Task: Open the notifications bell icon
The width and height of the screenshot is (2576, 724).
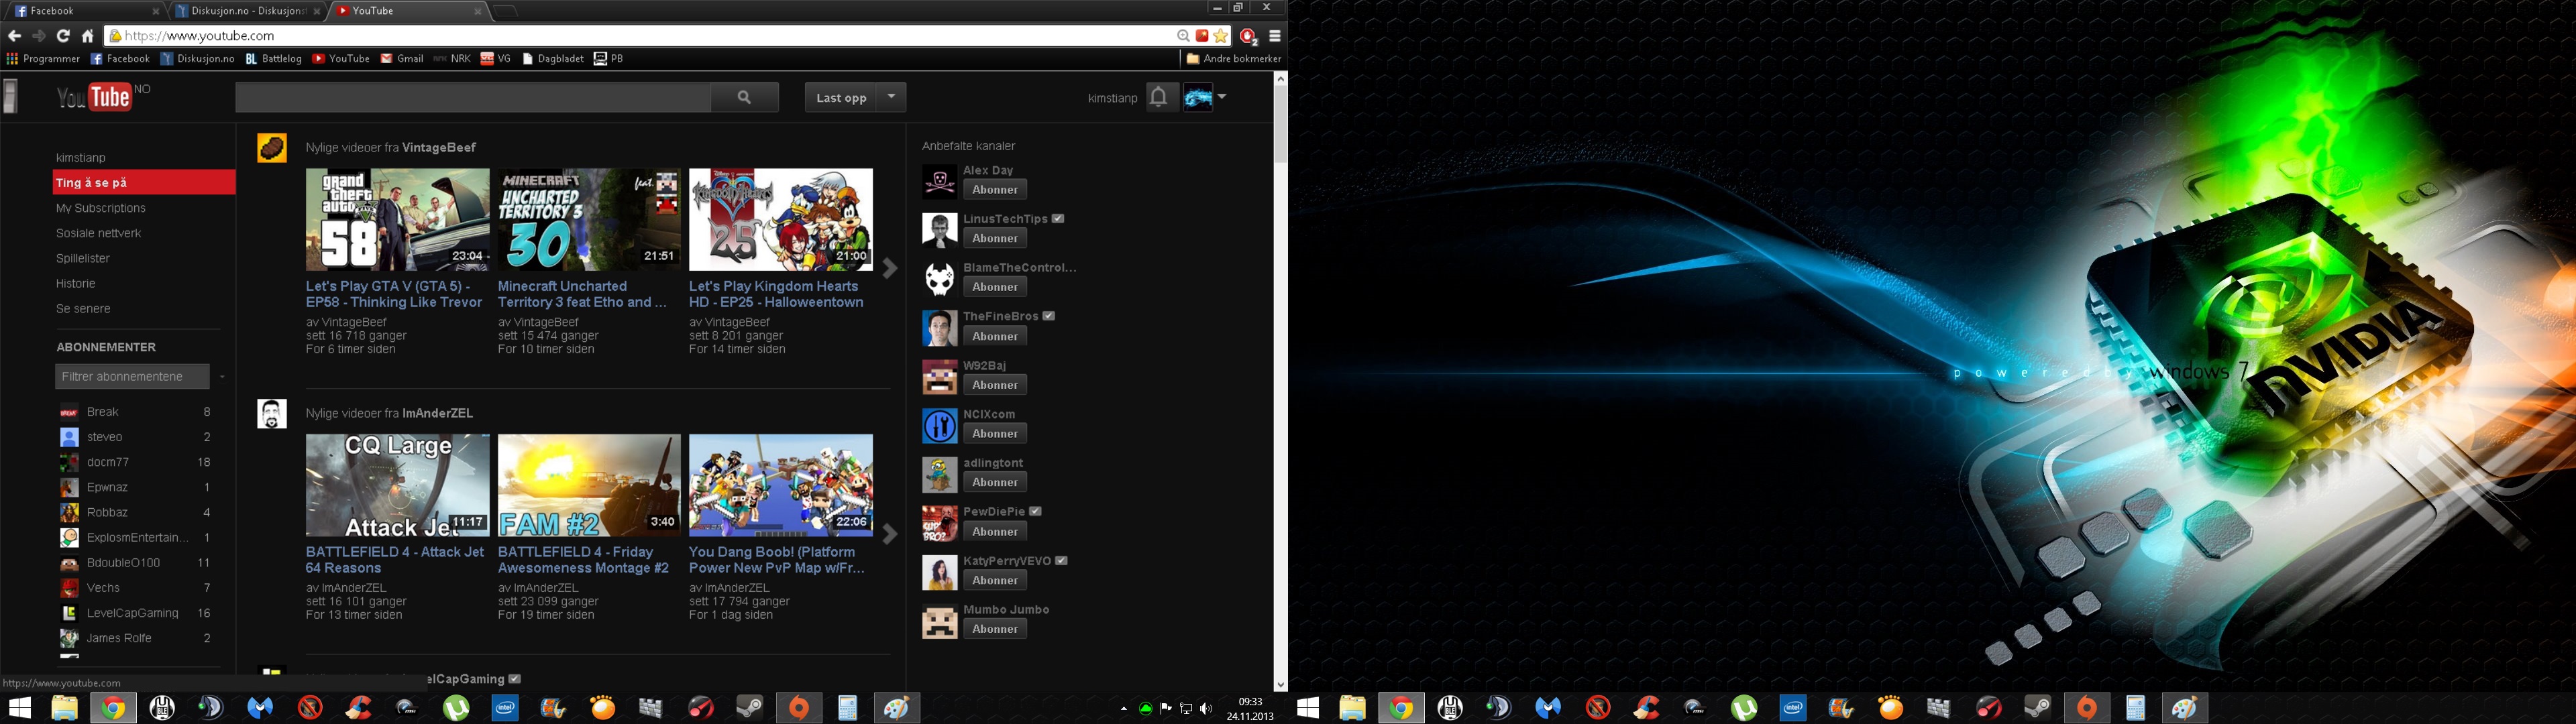Action: [1158, 97]
